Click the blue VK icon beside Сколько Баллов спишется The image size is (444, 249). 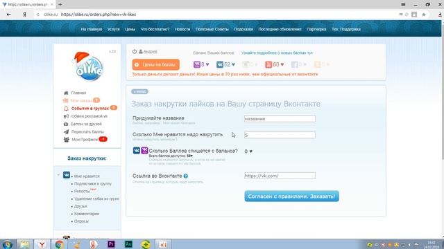[137, 151]
